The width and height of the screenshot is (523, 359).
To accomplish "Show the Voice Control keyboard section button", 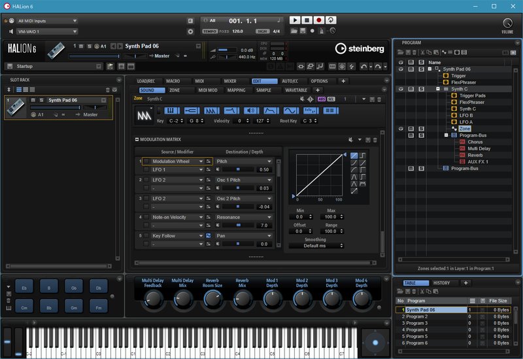I will click(171, 111).
